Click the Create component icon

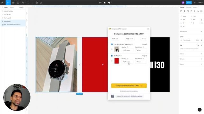point(100,3)
